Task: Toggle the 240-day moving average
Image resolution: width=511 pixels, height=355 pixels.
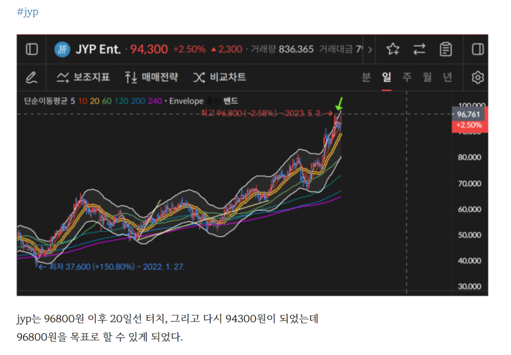Action: click(155, 101)
